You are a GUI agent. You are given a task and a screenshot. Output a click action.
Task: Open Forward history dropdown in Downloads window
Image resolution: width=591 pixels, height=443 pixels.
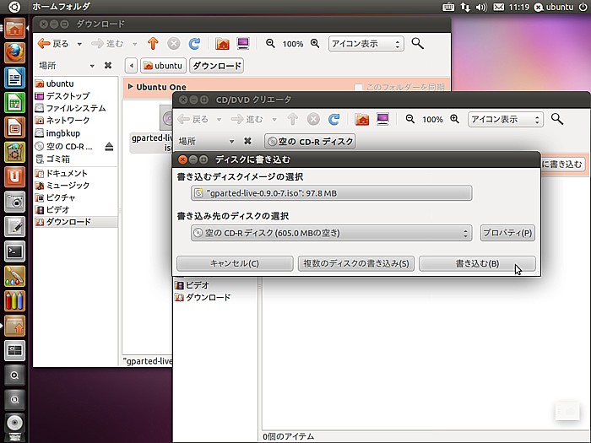pyautogui.click(x=134, y=44)
